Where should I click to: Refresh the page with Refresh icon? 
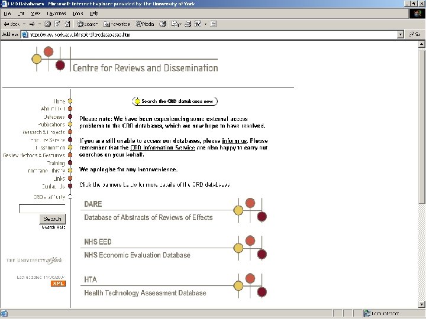(57, 24)
